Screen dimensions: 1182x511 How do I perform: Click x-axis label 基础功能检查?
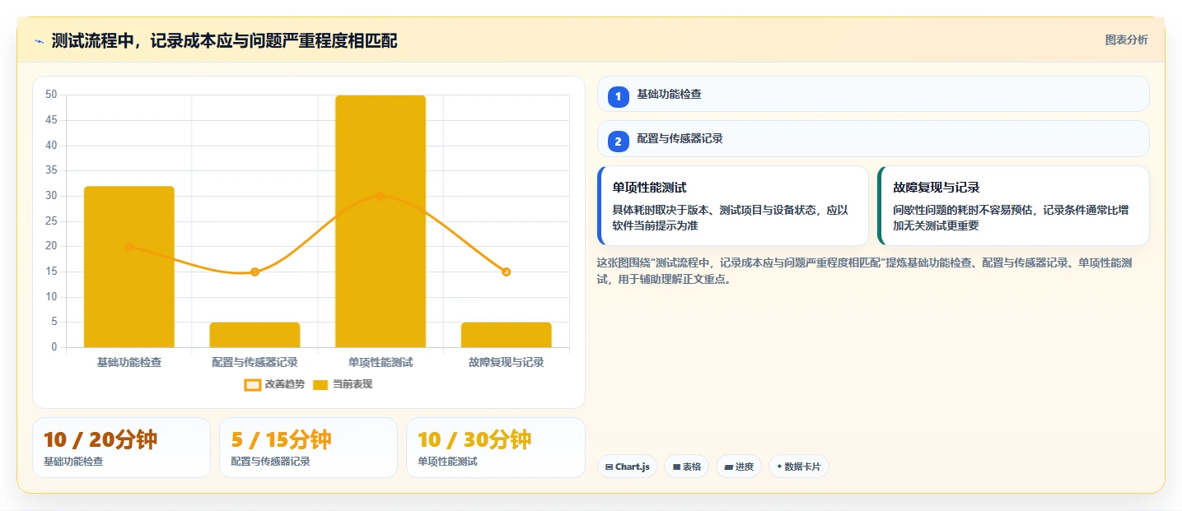click(129, 362)
